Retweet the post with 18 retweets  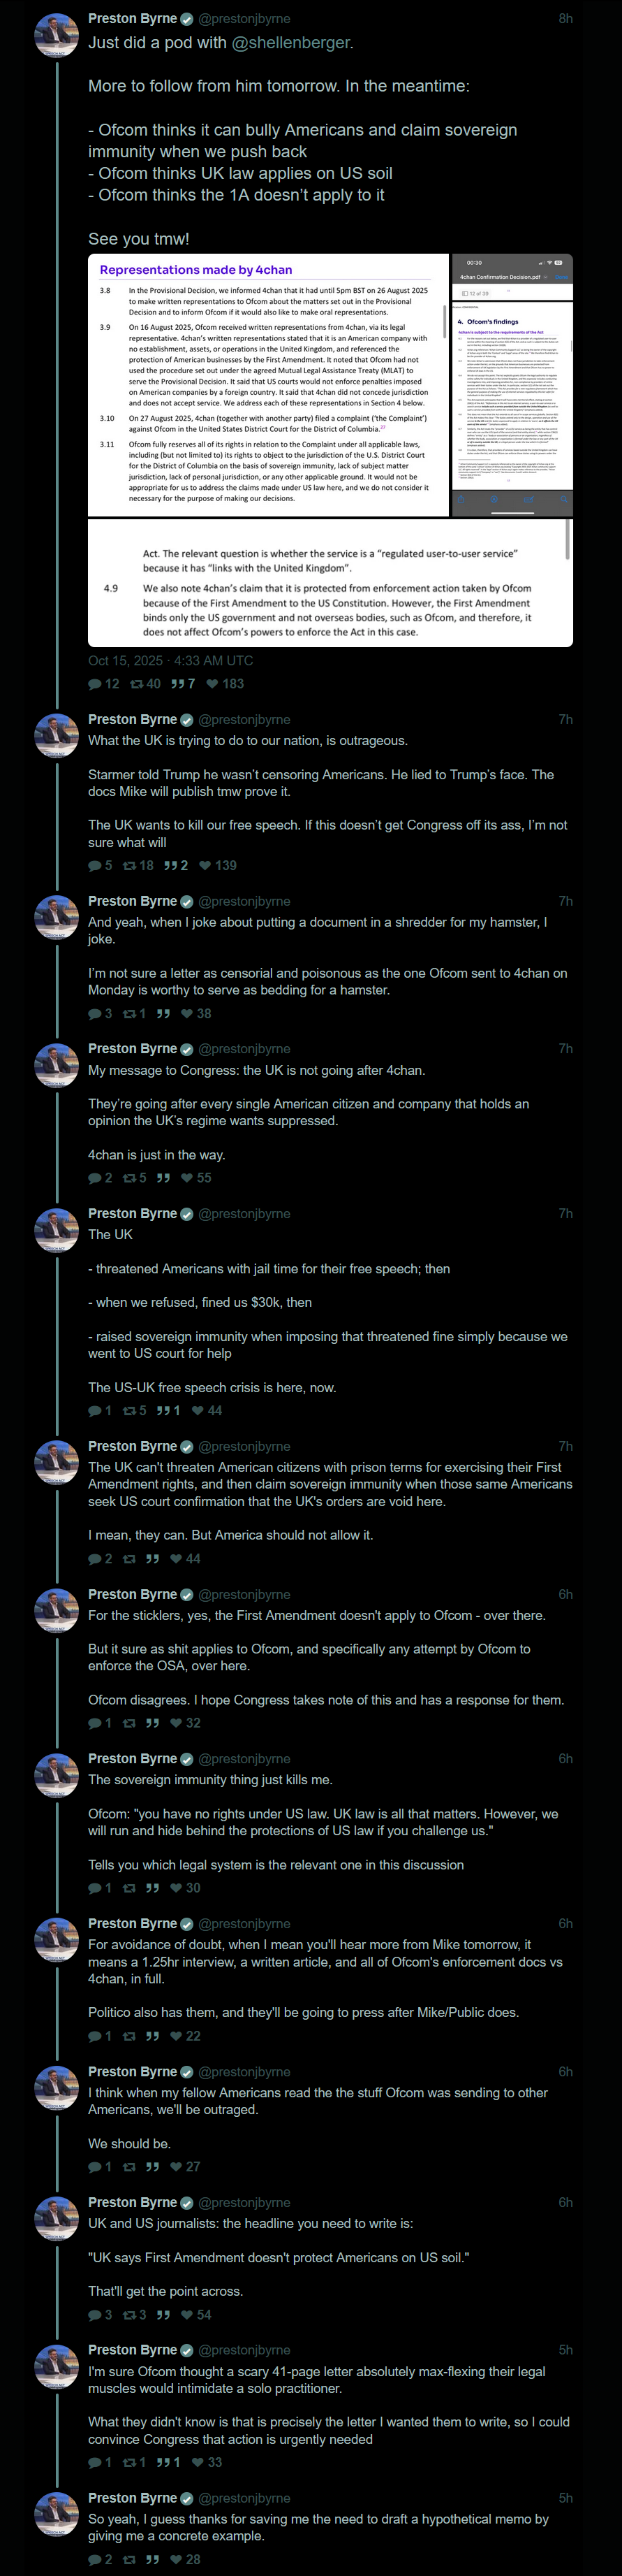pos(128,865)
